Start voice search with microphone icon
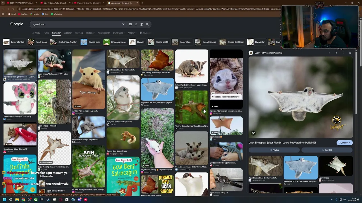The image size is (362, 203). [x=136, y=24]
